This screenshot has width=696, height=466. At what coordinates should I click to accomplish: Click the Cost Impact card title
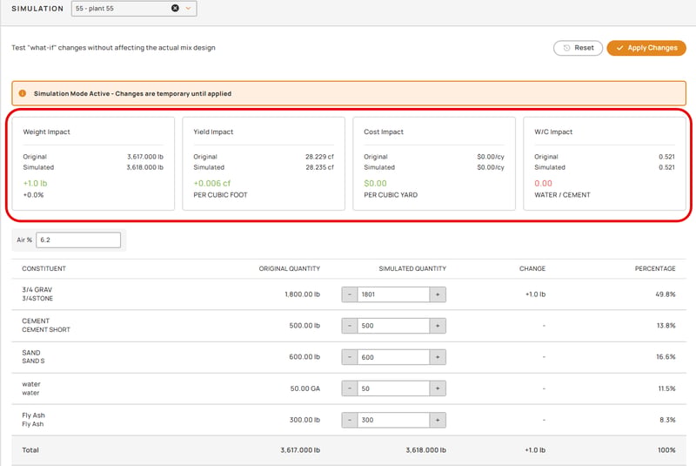tap(384, 132)
